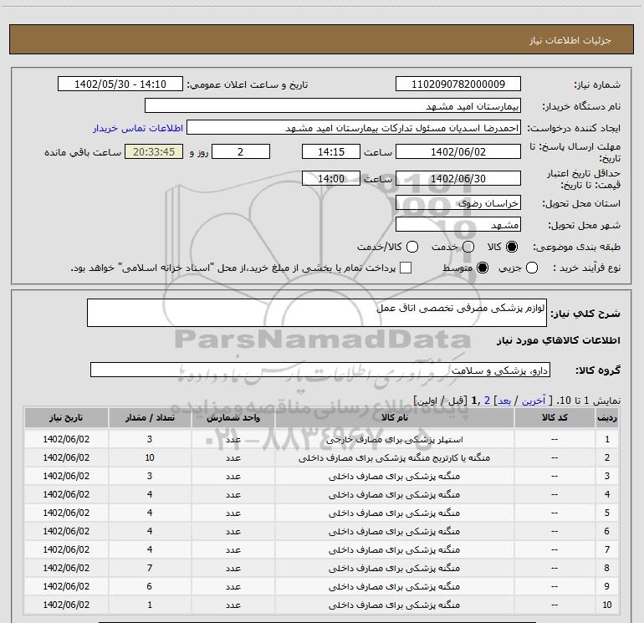
Task: Click the گروه کالا field دارو، پزشکی و سلامت
Action: click(320, 370)
